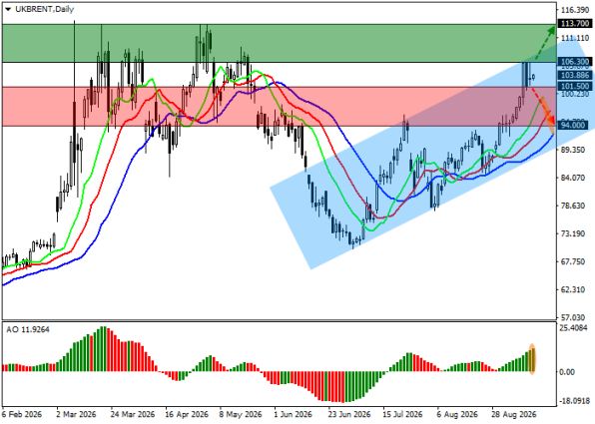Click the 8 May 2026 date label
The width and height of the screenshot is (595, 424).
click(x=241, y=414)
